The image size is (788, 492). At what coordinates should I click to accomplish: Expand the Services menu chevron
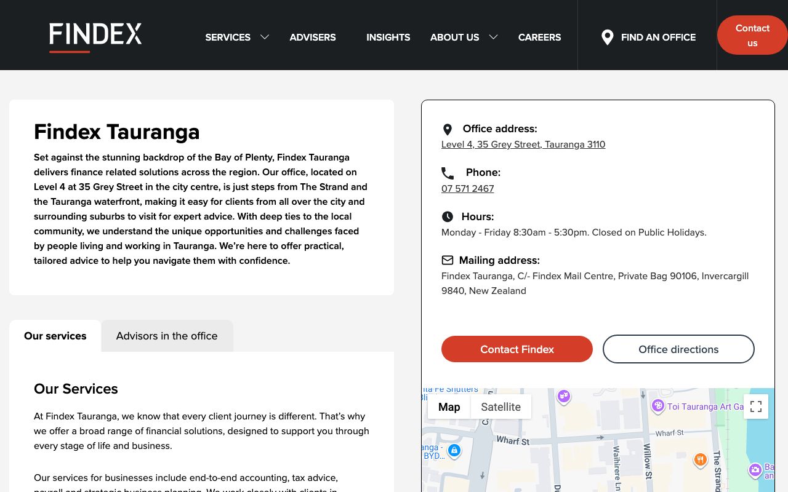tap(265, 37)
